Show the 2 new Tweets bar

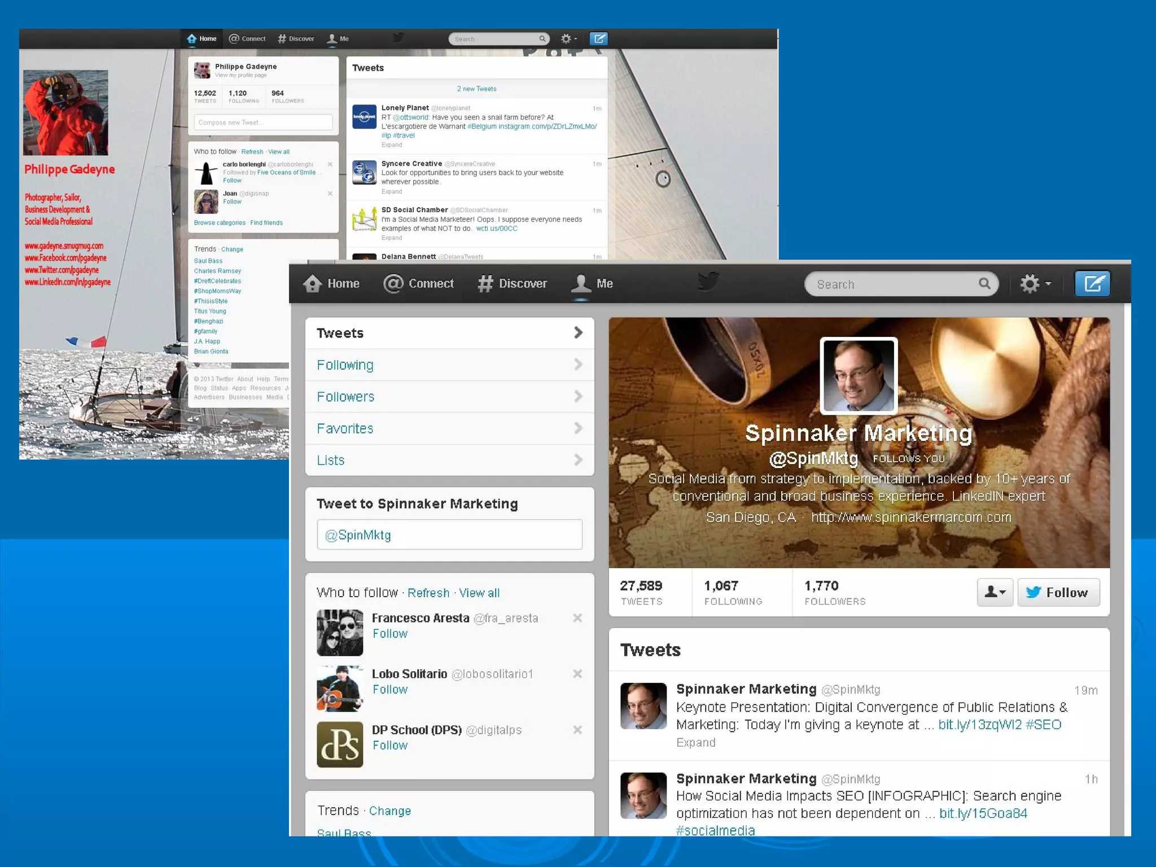[x=477, y=89]
